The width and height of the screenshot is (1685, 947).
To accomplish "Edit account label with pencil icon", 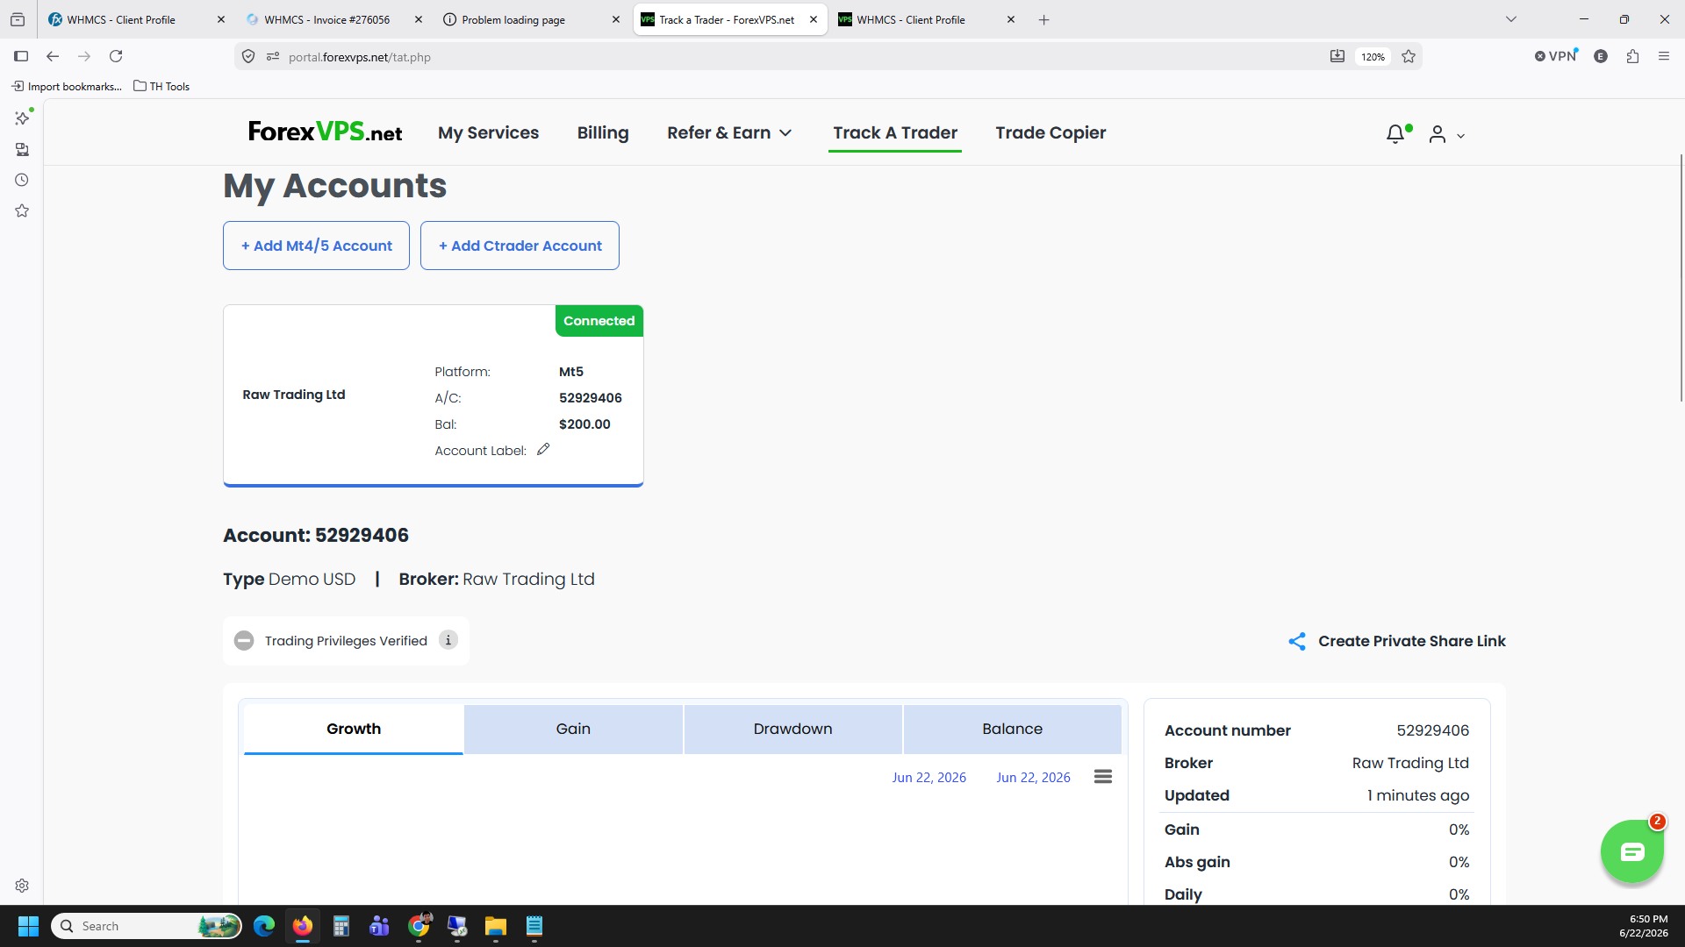I will click(543, 449).
